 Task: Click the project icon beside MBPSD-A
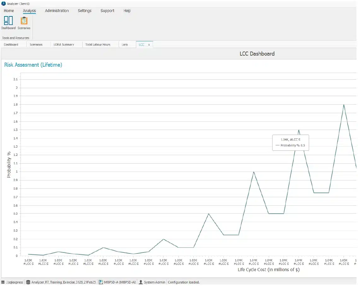(101, 282)
